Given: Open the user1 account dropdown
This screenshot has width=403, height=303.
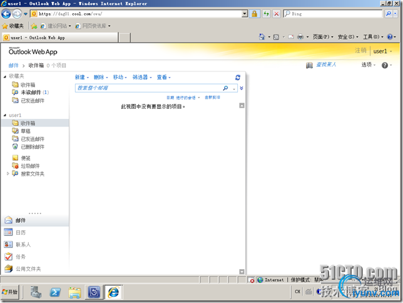Looking at the screenshot, I should [382, 51].
